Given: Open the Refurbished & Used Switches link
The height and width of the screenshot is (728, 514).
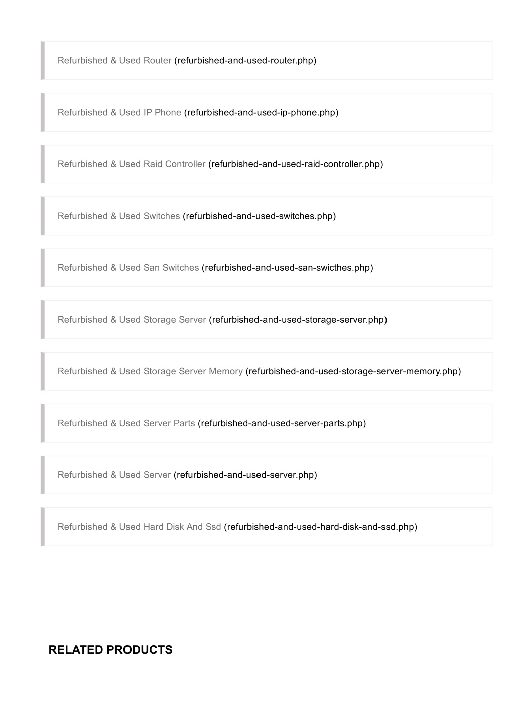Looking at the screenshot, I should (x=118, y=216).
